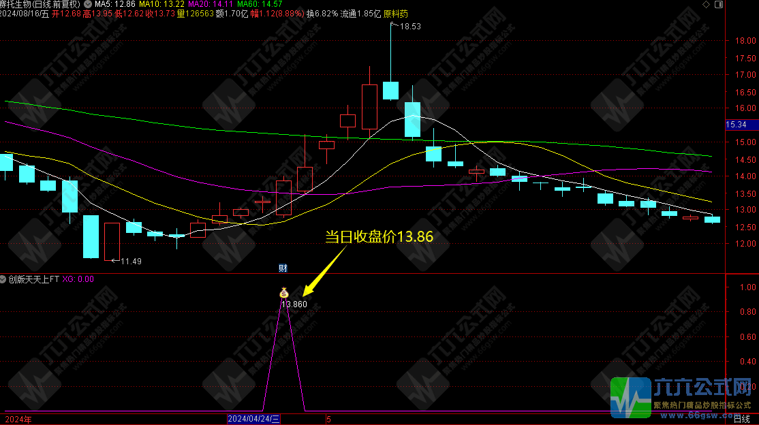The width and height of the screenshot is (759, 425).
Task: Click the 11.49 low price marker
Action: coord(131,261)
